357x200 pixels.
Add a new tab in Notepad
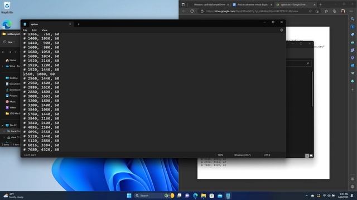(79, 24)
